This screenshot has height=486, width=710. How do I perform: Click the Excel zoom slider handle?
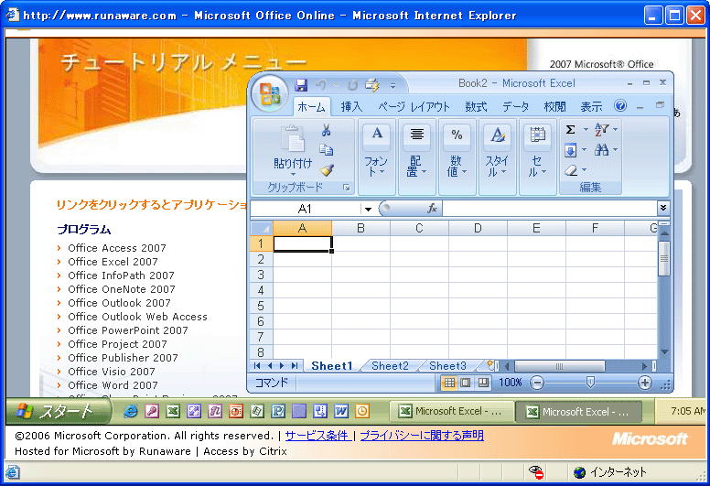[x=590, y=383]
